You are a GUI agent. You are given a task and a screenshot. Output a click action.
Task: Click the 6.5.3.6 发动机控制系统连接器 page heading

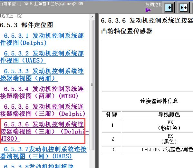point(147,20)
